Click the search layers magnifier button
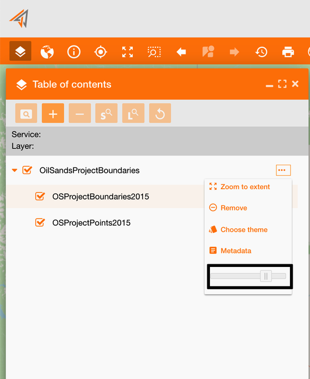 coord(26,113)
